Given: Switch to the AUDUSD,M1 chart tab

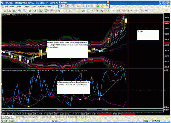Looking at the screenshot, I should [73, 117].
